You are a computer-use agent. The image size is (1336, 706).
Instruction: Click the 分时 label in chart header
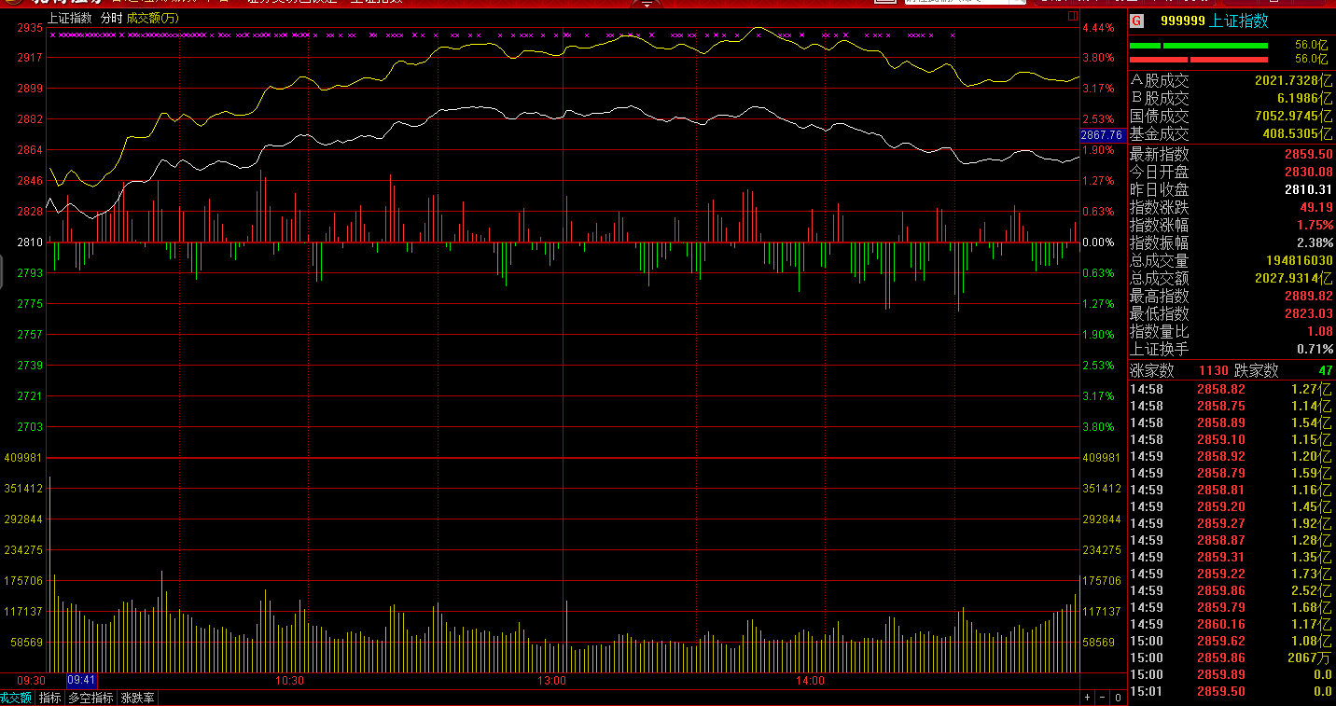click(x=111, y=18)
